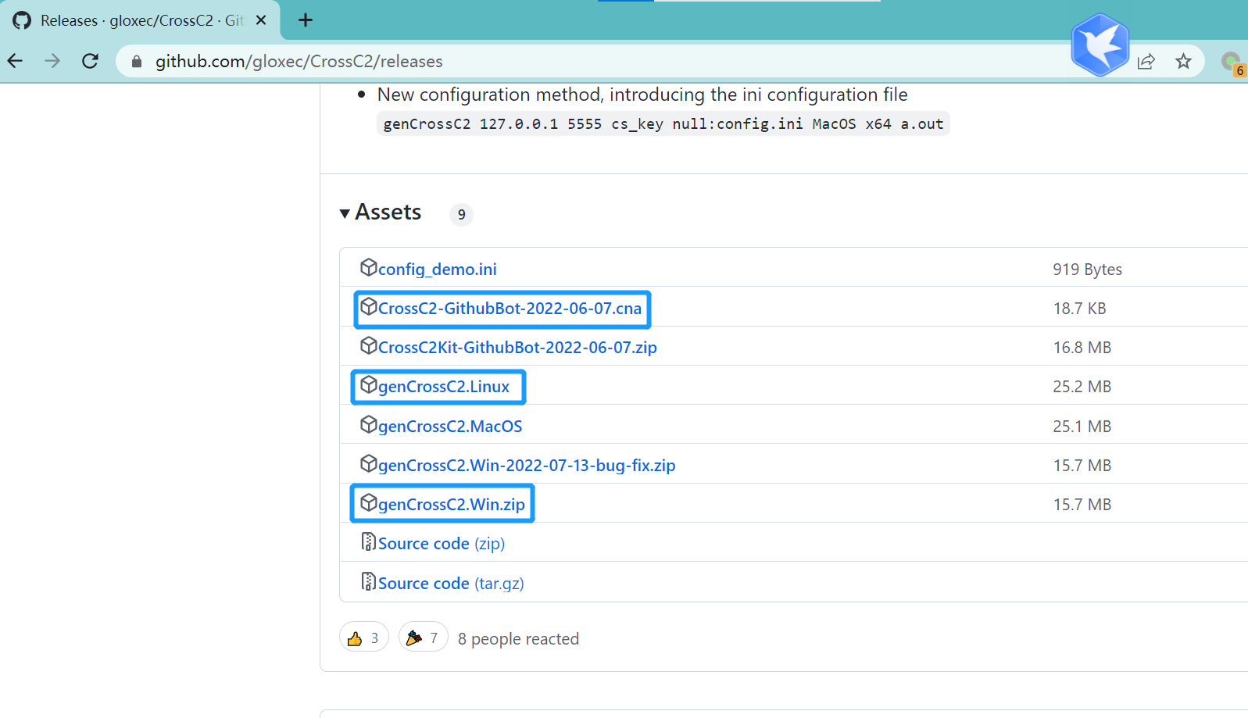Open the extension icon with the 6 badge
The height and width of the screenshot is (718, 1248).
click(1232, 63)
